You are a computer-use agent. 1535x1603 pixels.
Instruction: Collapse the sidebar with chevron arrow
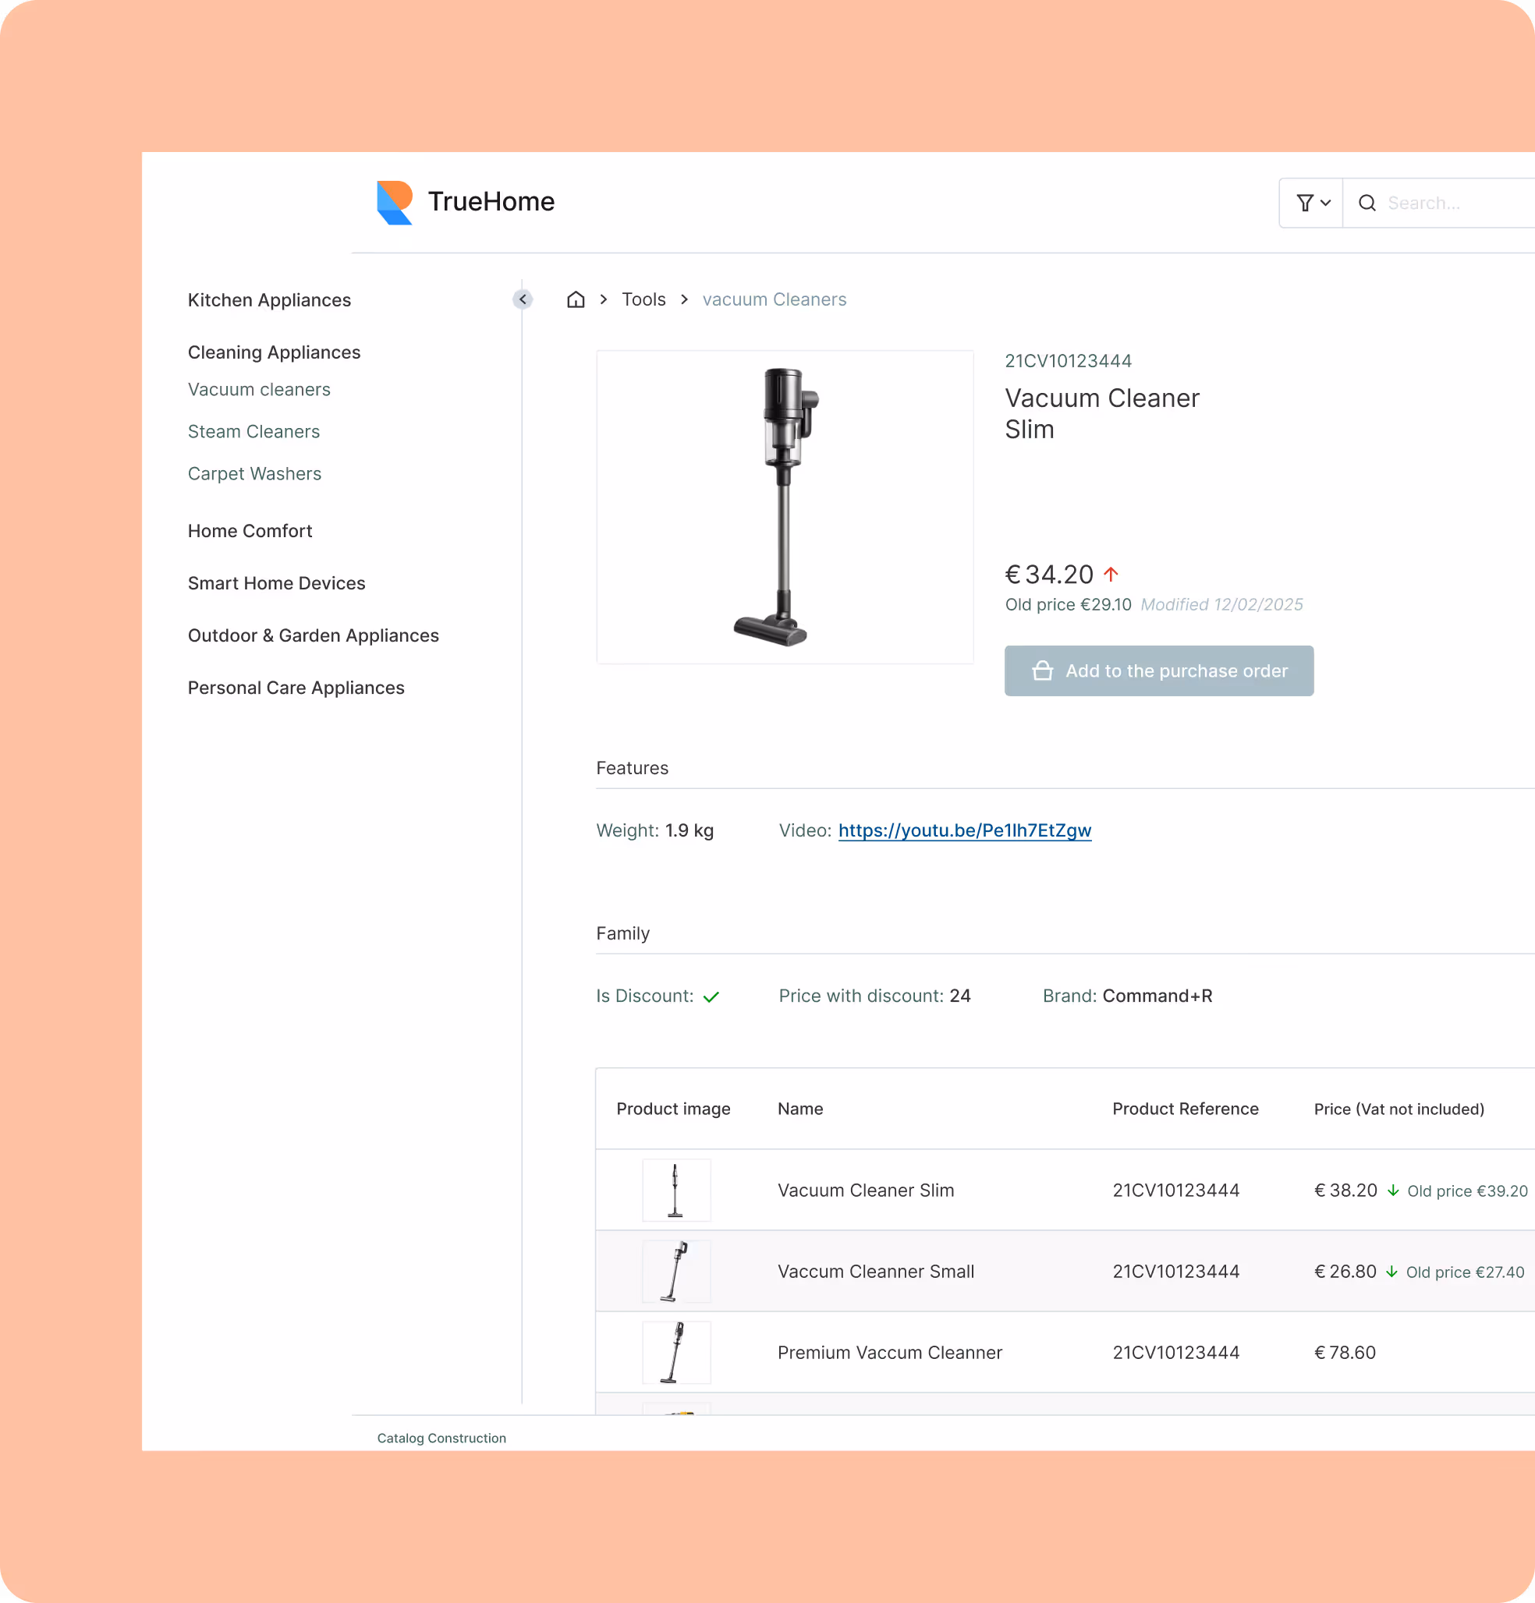pos(523,299)
